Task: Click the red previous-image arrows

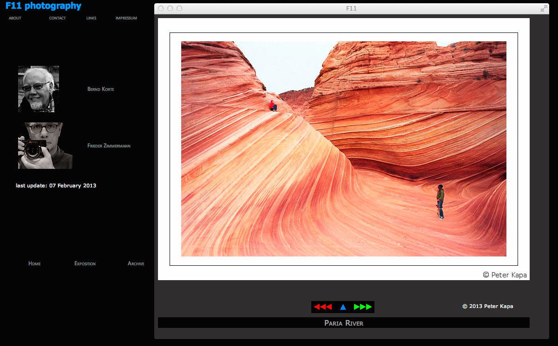Action: (x=323, y=307)
